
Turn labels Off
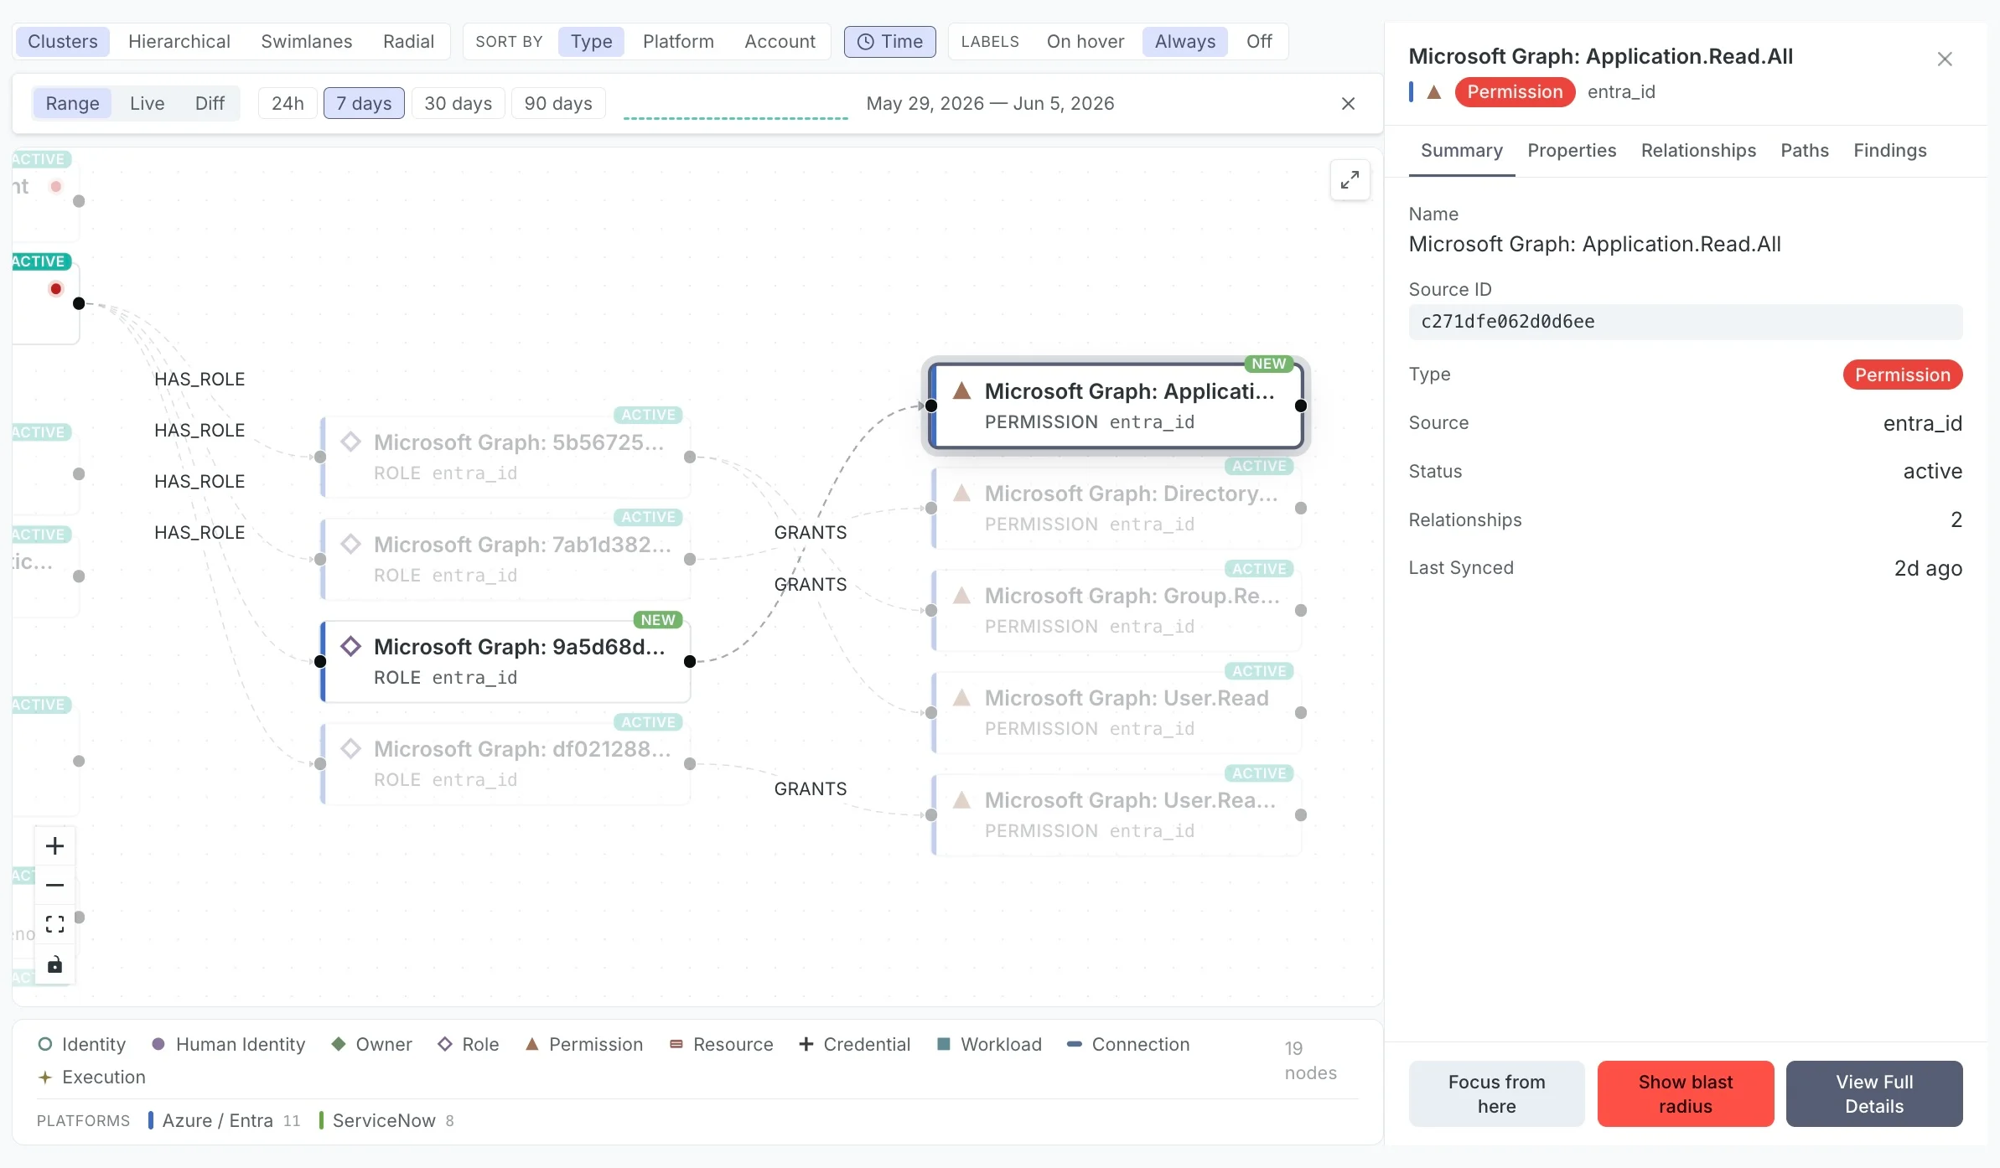tap(1259, 42)
